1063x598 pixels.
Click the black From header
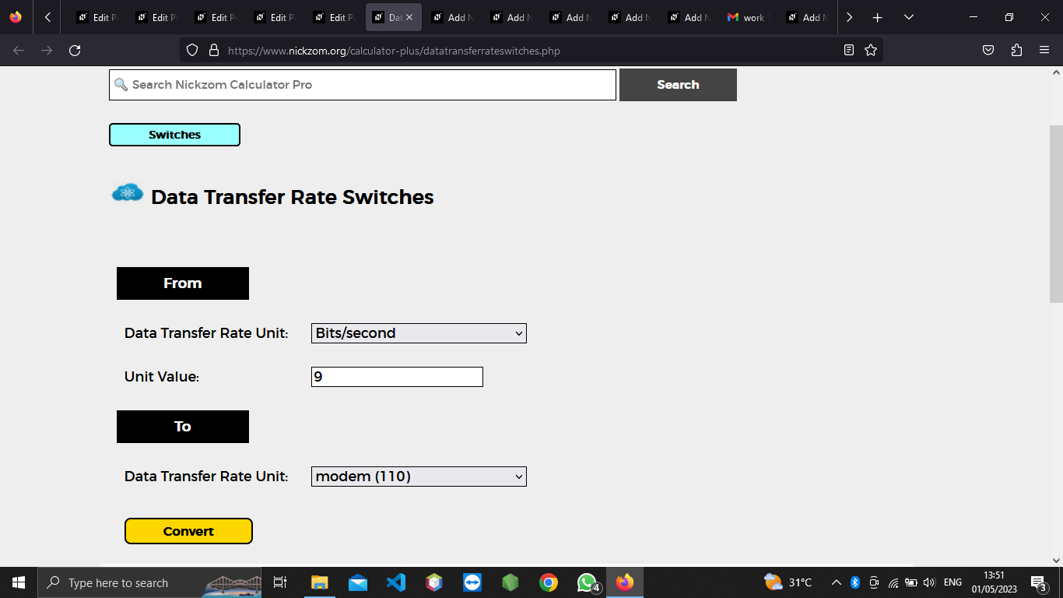click(x=183, y=283)
